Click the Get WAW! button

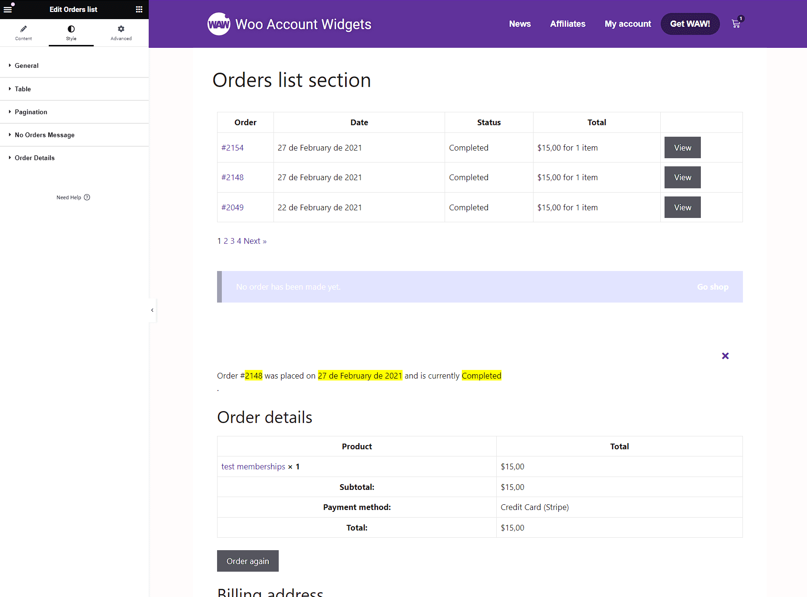pyautogui.click(x=690, y=24)
